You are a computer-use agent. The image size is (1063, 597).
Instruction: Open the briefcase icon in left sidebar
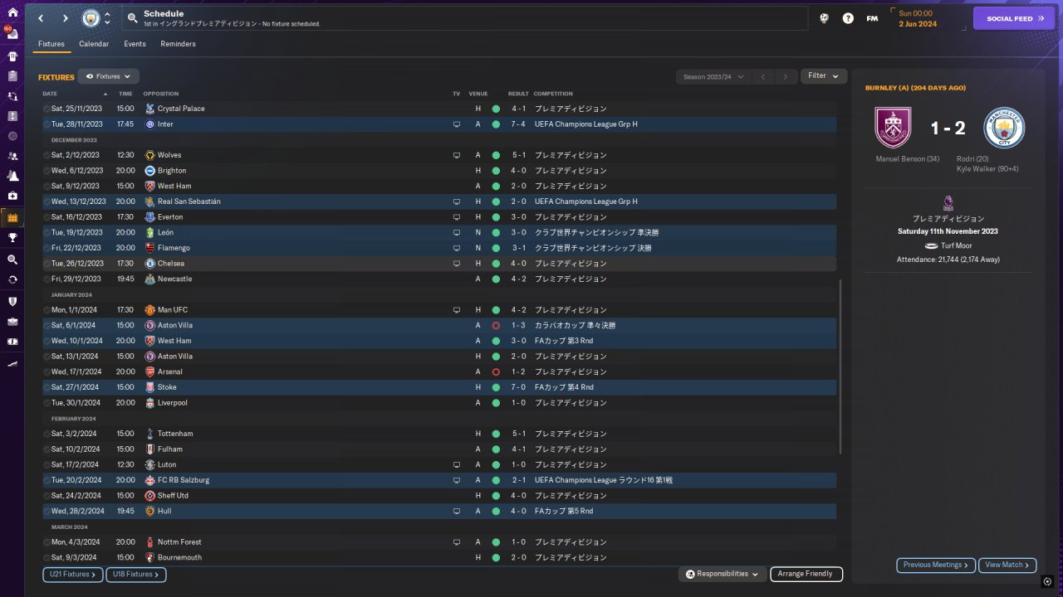click(12, 321)
